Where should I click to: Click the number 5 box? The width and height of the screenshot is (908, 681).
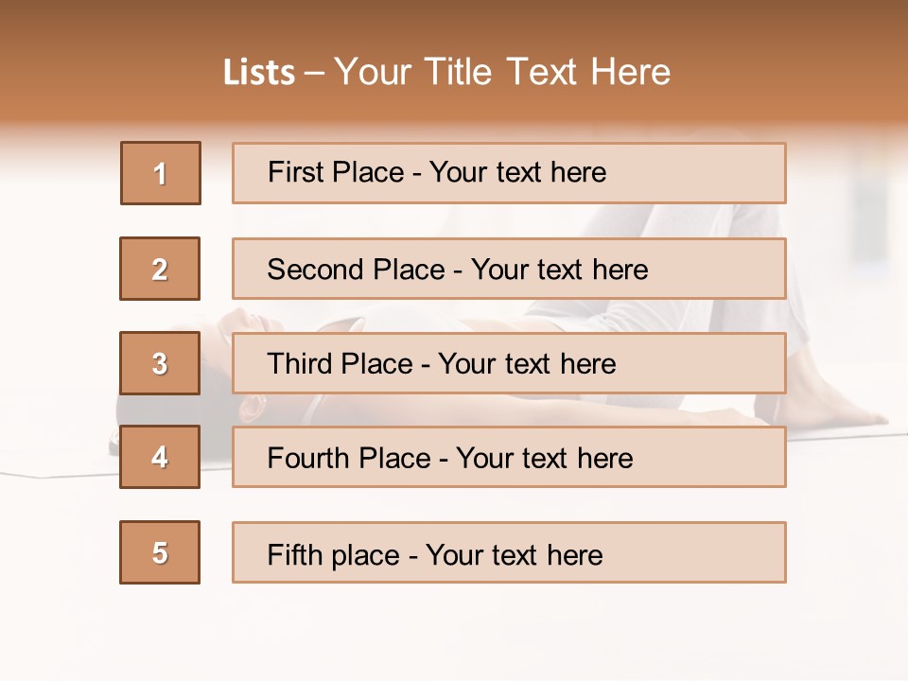(160, 552)
